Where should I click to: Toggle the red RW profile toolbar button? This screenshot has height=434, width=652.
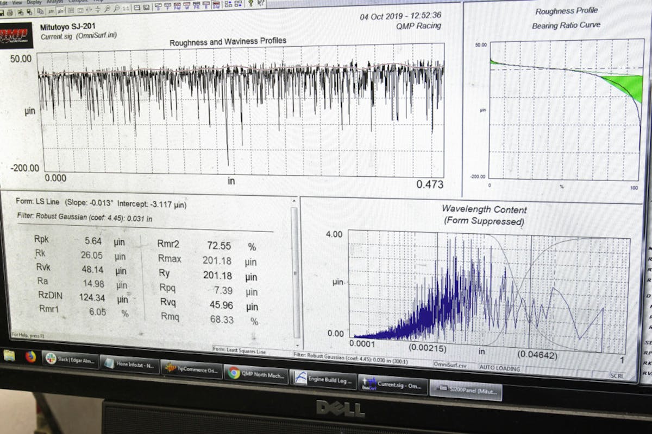(x=216, y=6)
